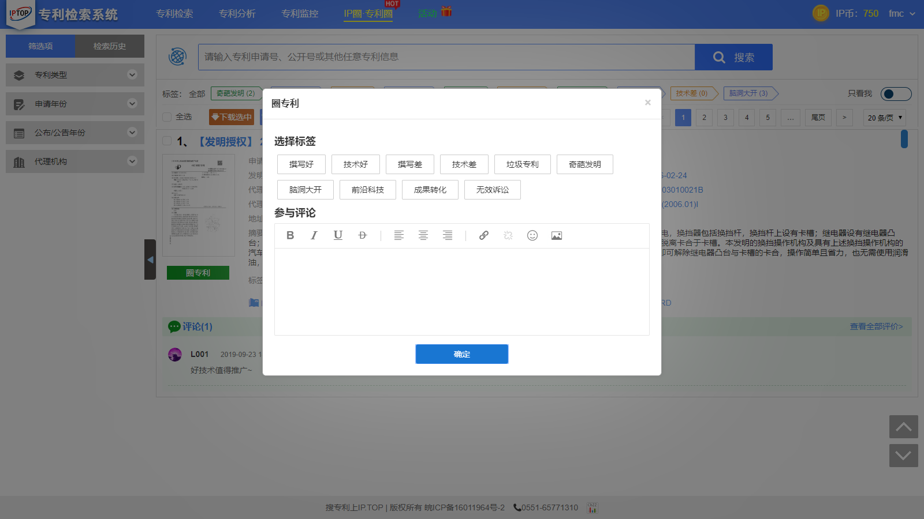The image size is (924, 519).
Task: Close the 圈专利 dialog
Action: point(648,103)
